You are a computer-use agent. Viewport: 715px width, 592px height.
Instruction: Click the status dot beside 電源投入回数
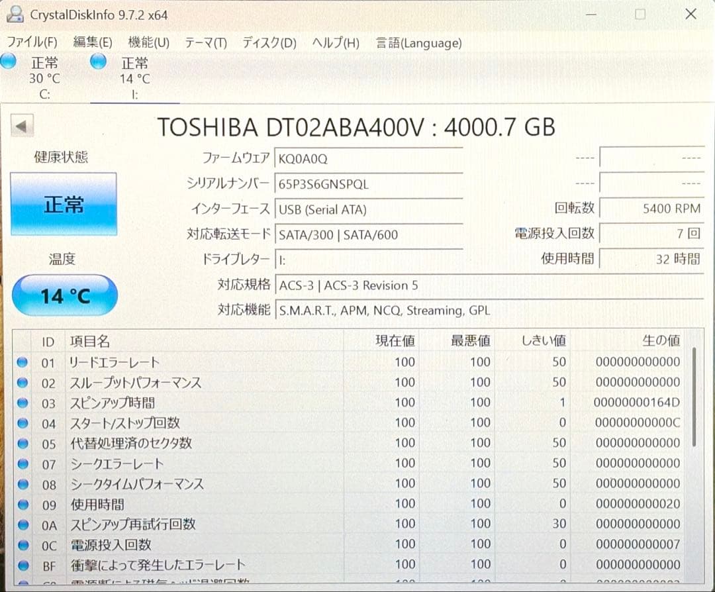pyautogui.click(x=21, y=544)
